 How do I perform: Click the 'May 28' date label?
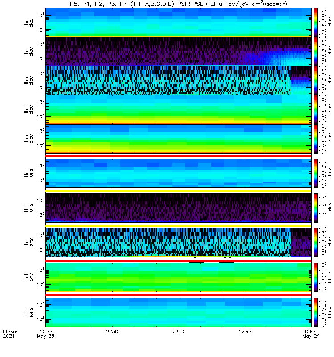pyautogui.click(x=46, y=336)
